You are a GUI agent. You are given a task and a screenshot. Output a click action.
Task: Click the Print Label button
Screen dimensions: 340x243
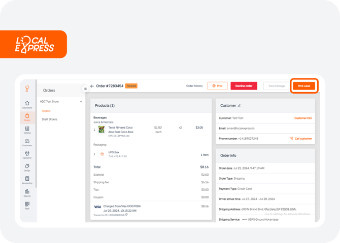[x=304, y=86]
